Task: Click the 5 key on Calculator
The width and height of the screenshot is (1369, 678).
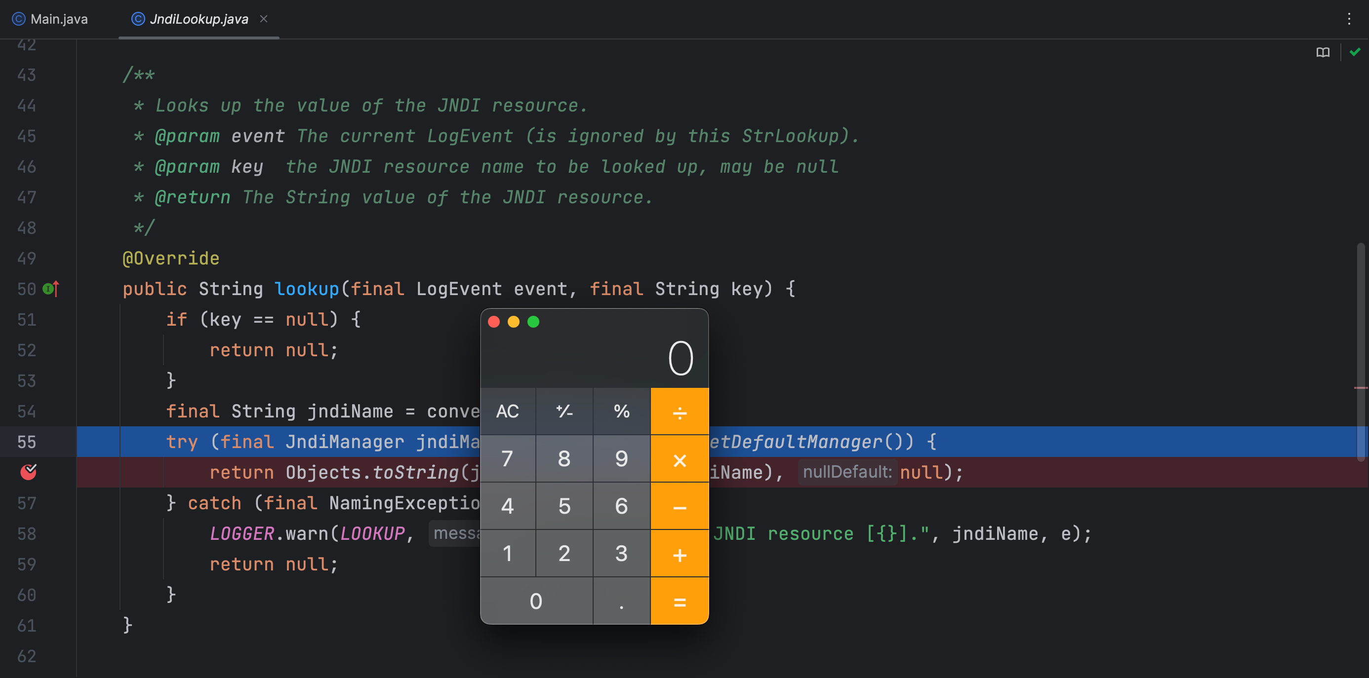Action: click(x=564, y=506)
